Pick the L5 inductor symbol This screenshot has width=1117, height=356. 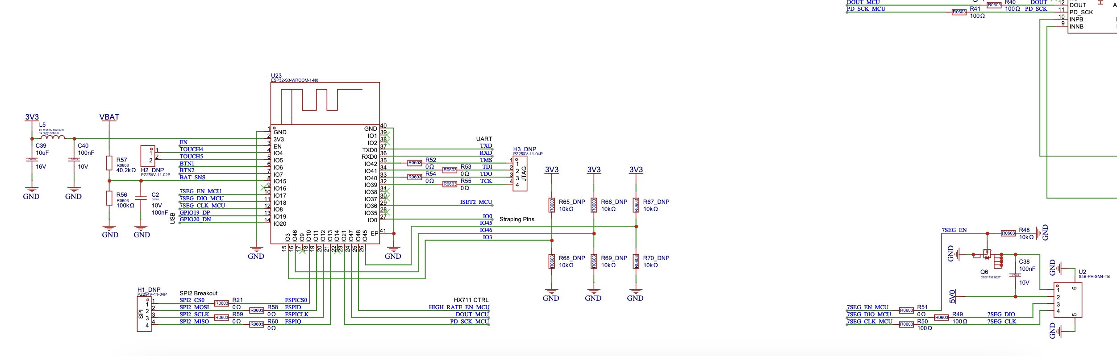[53, 137]
